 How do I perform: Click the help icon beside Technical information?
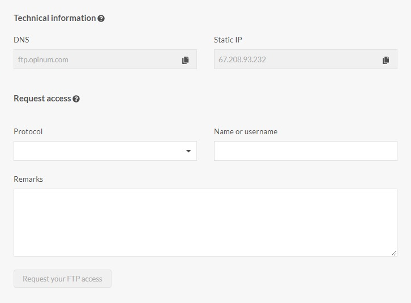pos(101,18)
